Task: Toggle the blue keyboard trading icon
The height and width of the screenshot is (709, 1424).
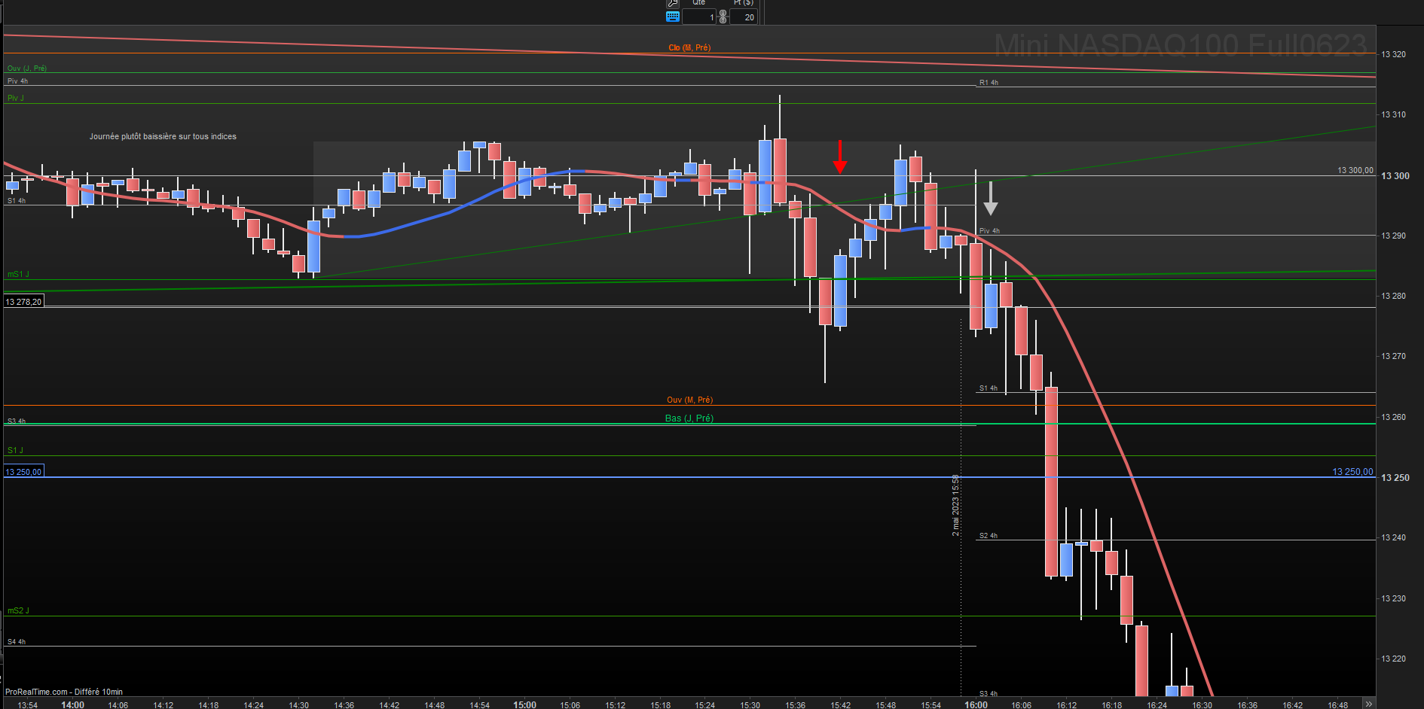Action: coord(673,17)
